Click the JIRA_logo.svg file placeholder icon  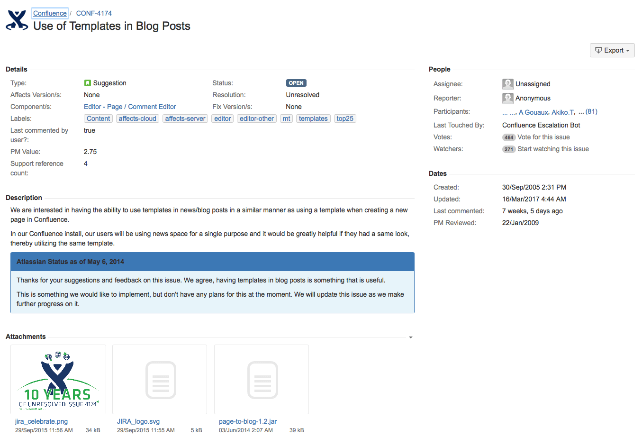coord(160,380)
